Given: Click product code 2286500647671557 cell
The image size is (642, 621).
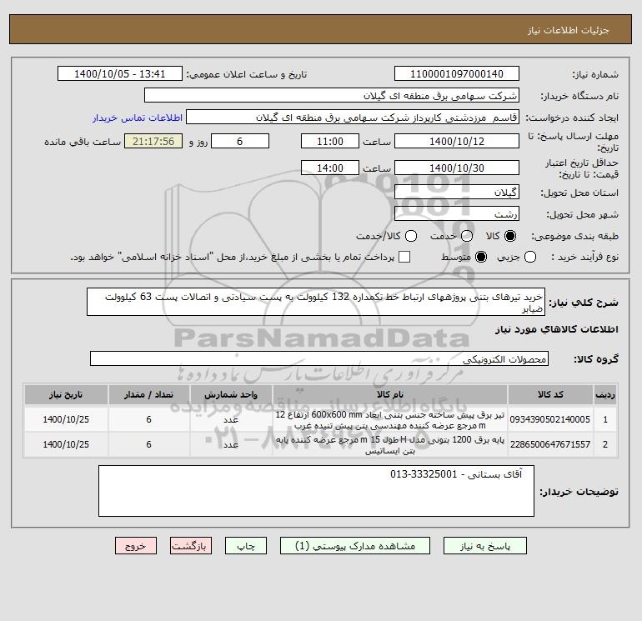Looking at the screenshot, I should 550,444.
